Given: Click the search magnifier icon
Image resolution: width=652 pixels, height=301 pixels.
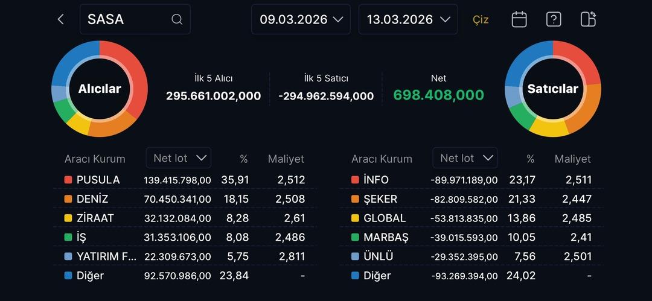Looking at the screenshot, I should pyautogui.click(x=177, y=19).
